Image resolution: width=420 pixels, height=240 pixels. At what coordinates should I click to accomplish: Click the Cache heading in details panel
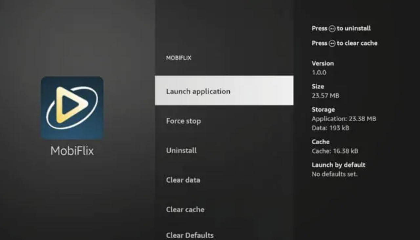pos(321,142)
